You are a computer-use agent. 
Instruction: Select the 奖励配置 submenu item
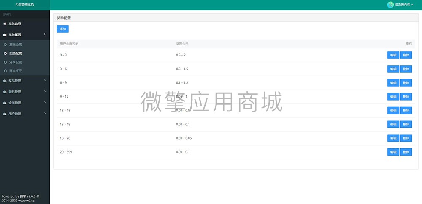pos(15,53)
